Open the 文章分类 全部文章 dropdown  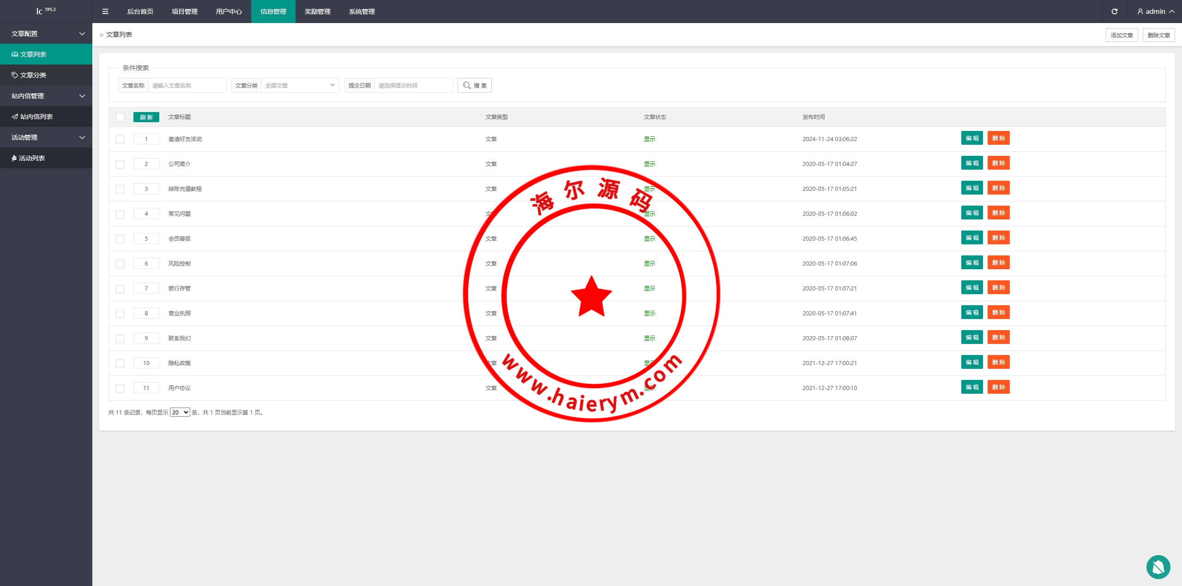(x=300, y=85)
